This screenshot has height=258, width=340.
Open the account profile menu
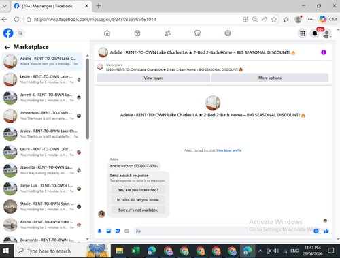pos(327,33)
